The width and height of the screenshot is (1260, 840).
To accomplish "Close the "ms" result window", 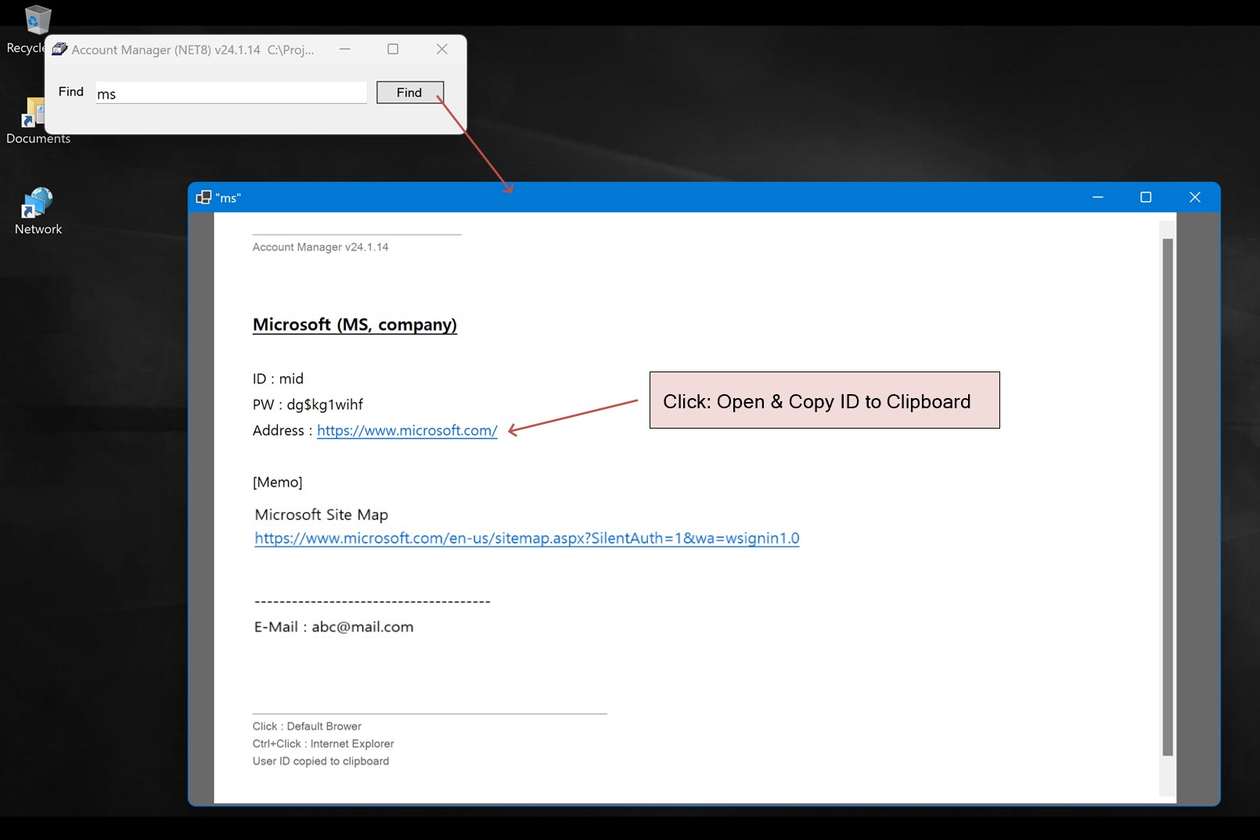I will (x=1195, y=197).
